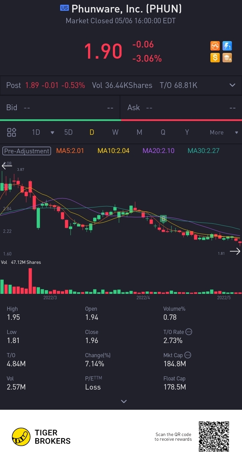Tap the Phunware, Inc. (PHUN) title

pos(127,8)
